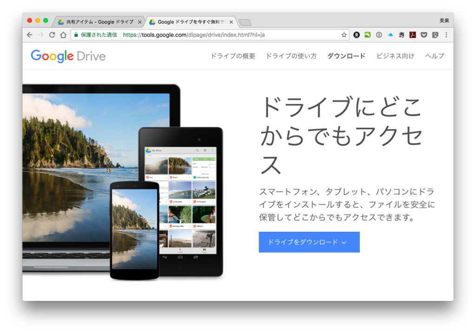The height and width of the screenshot is (333, 476).
Task: Click the devices hero image
Action: point(123,182)
